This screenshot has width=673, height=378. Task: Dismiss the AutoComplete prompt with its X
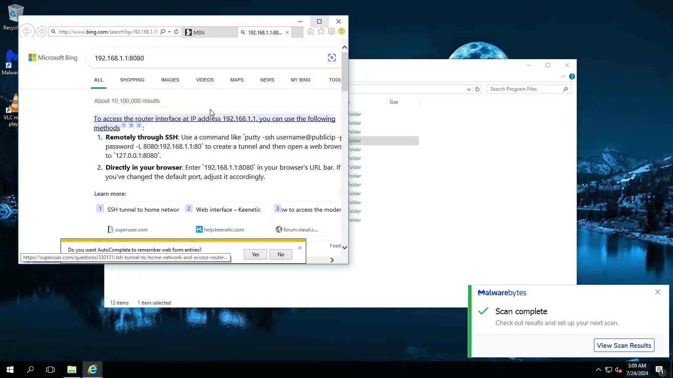point(300,248)
